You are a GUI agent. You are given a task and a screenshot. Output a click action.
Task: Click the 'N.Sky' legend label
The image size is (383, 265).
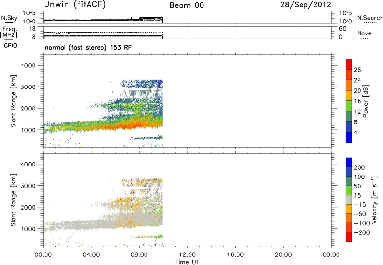(9, 18)
